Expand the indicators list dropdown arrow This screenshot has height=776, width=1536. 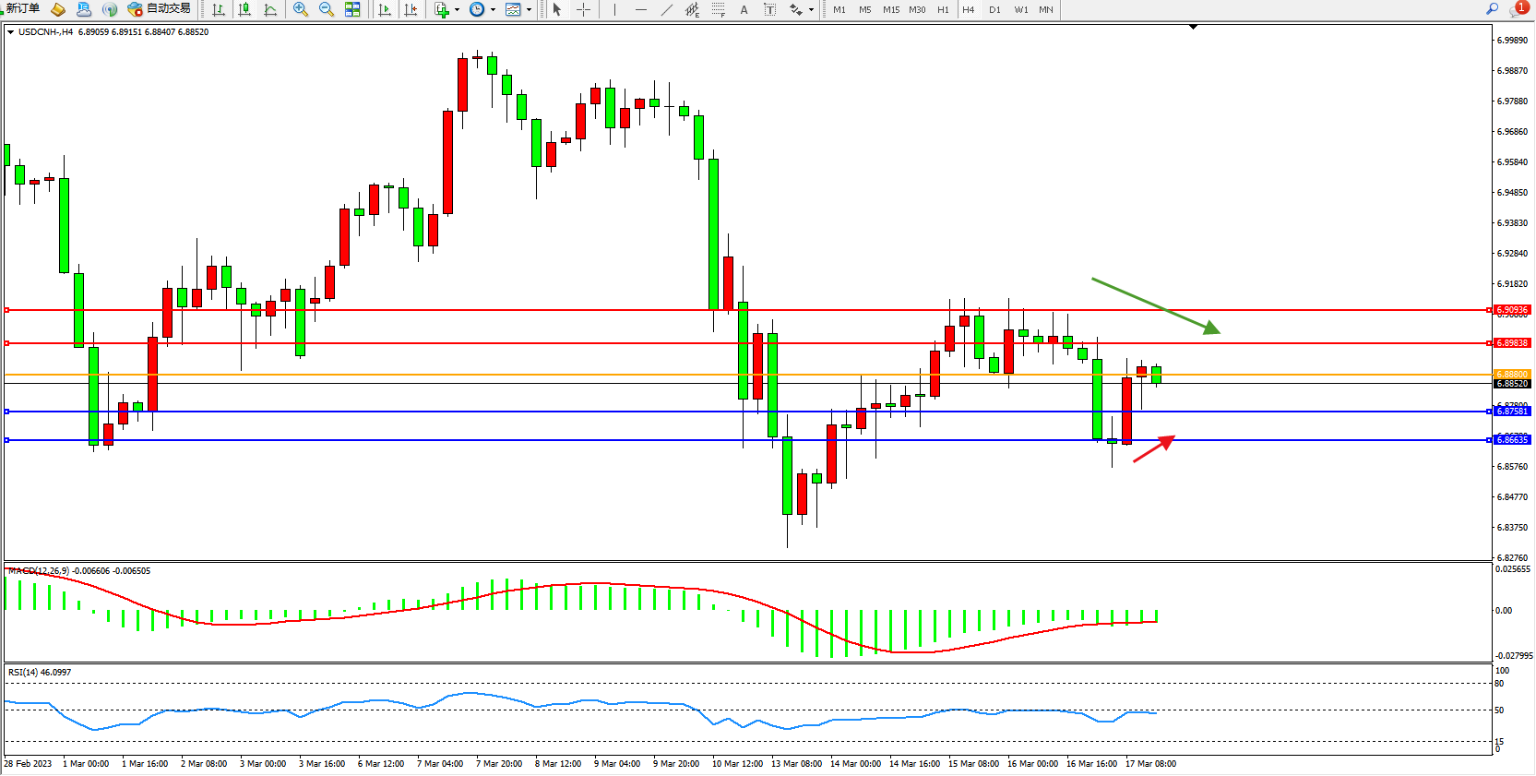tap(457, 10)
